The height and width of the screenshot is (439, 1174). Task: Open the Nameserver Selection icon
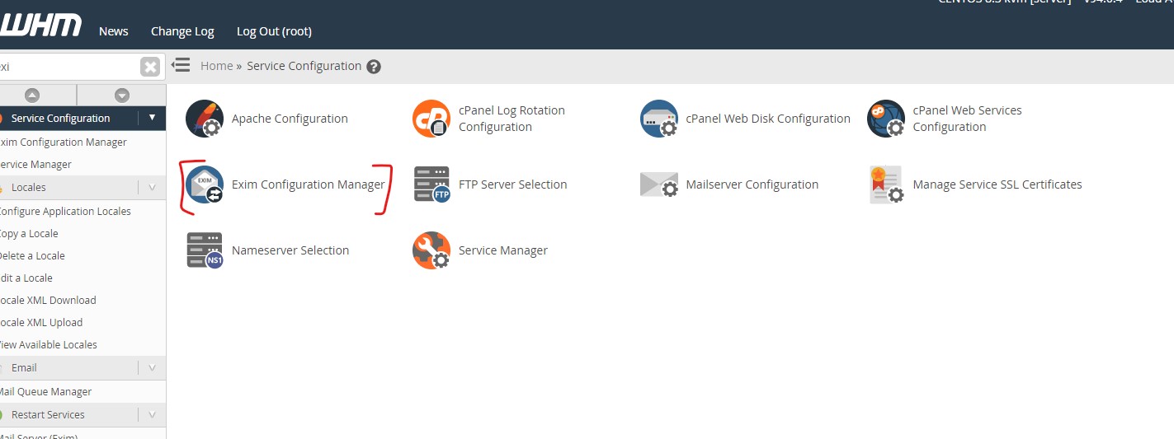tap(205, 250)
